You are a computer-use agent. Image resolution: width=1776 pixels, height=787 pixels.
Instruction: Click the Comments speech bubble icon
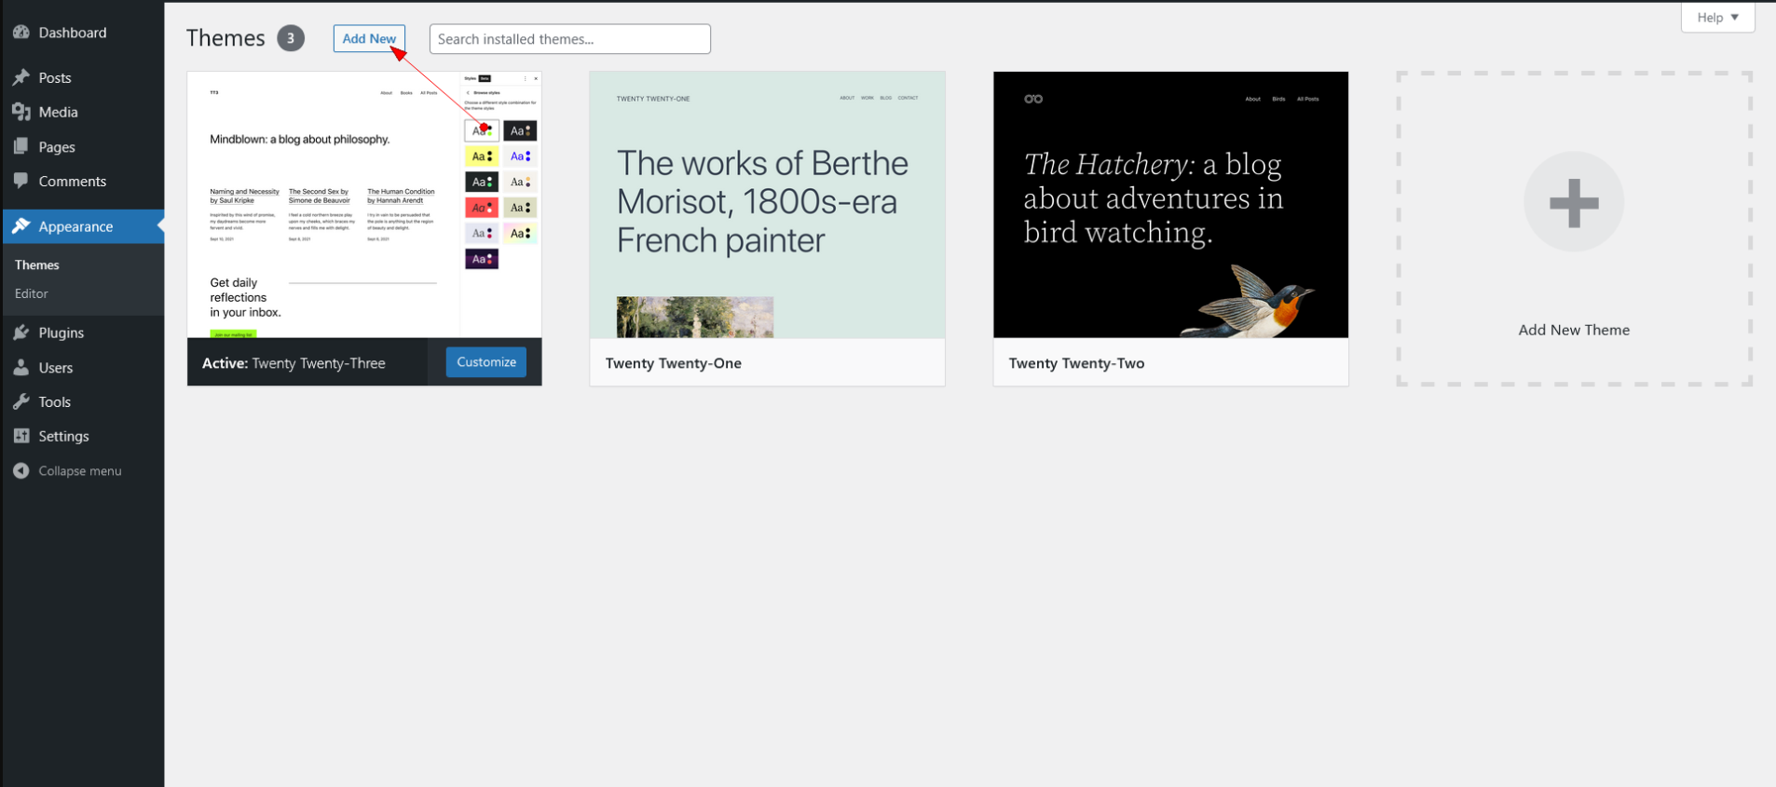[x=21, y=181]
